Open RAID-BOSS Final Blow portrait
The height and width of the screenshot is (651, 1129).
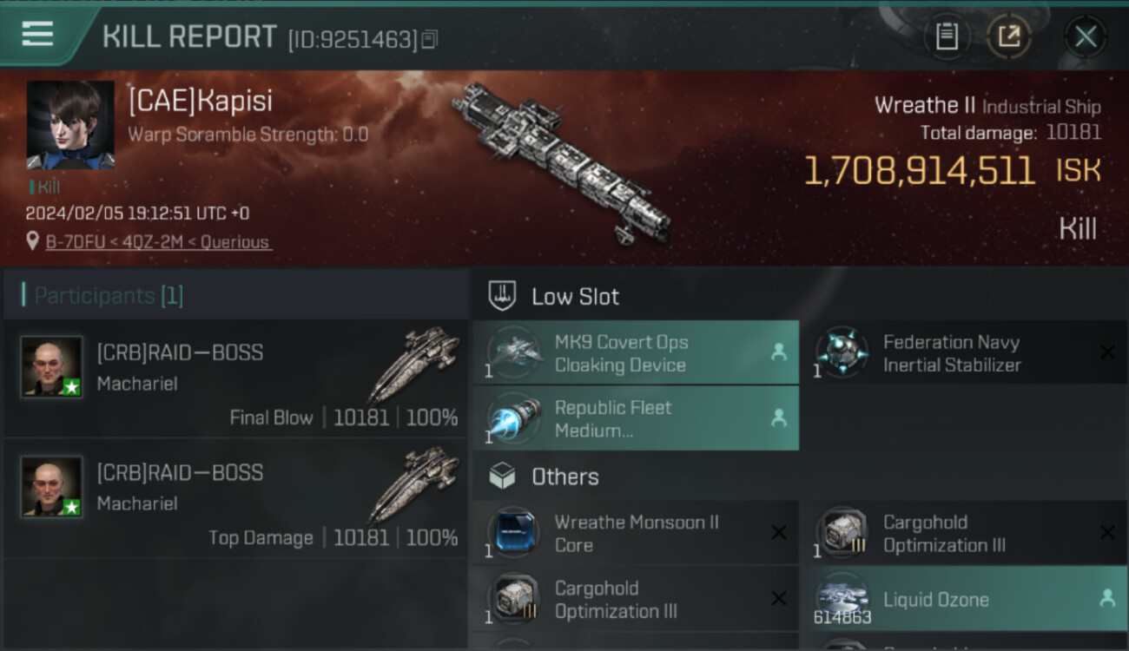(x=52, y=367)
